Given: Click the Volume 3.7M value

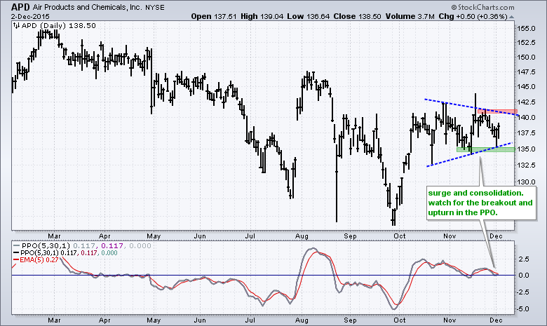Looking at the screenshot, I should pos(410,16).
